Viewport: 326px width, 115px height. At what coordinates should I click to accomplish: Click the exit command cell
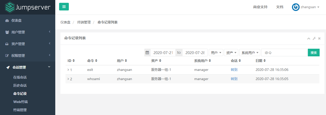tap(90, 70)
